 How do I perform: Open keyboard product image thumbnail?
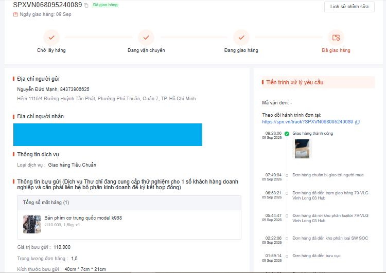32,224
